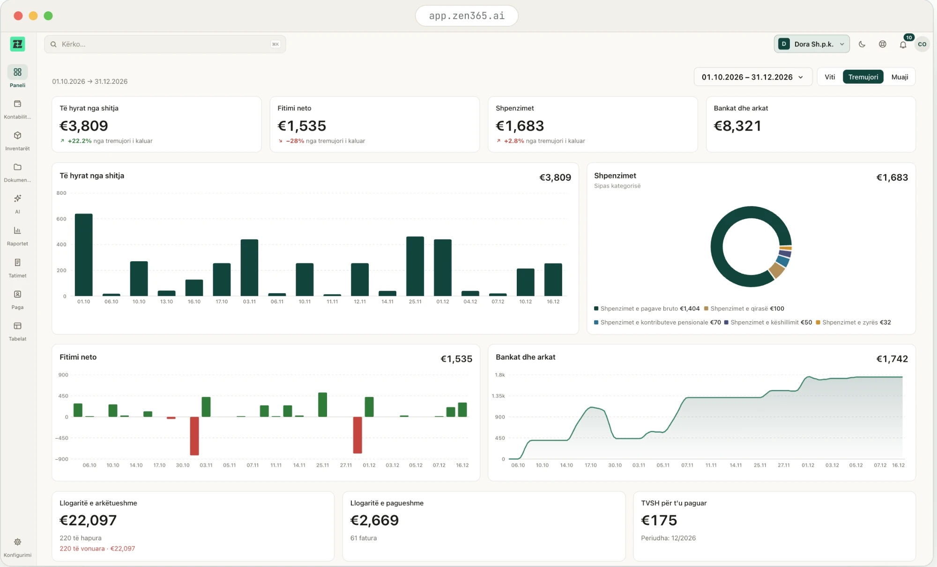
Task: Open the Paneli dashboard icon
Action: pyautogui.click(x=17, y=72)
